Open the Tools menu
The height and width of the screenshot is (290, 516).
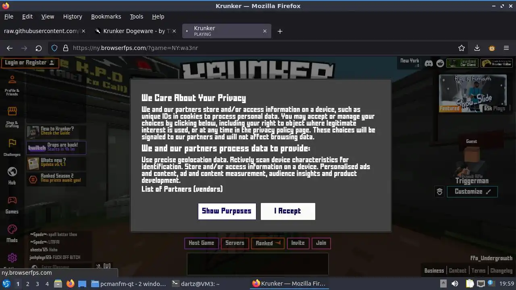(x=136, y=17)
